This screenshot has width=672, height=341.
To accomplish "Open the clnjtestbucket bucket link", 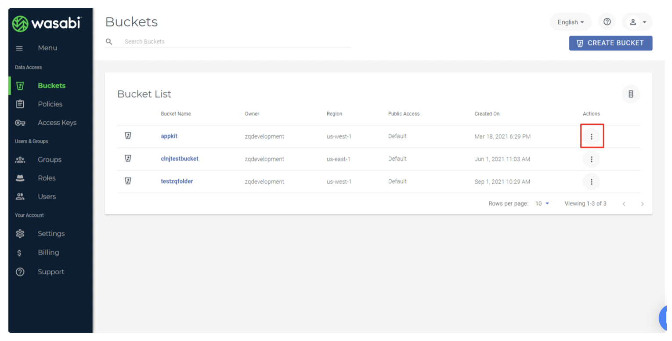I will click(x=180, y=159).
